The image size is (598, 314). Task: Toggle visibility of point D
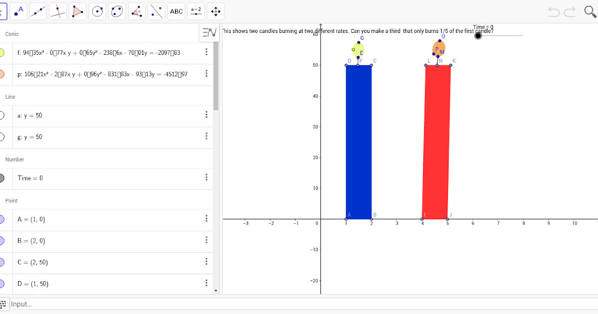tap(1, 284)
